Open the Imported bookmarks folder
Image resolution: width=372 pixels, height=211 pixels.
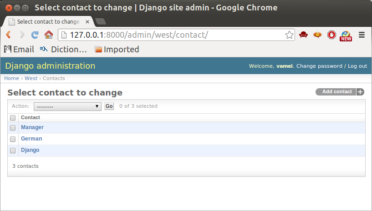[117, 49]
